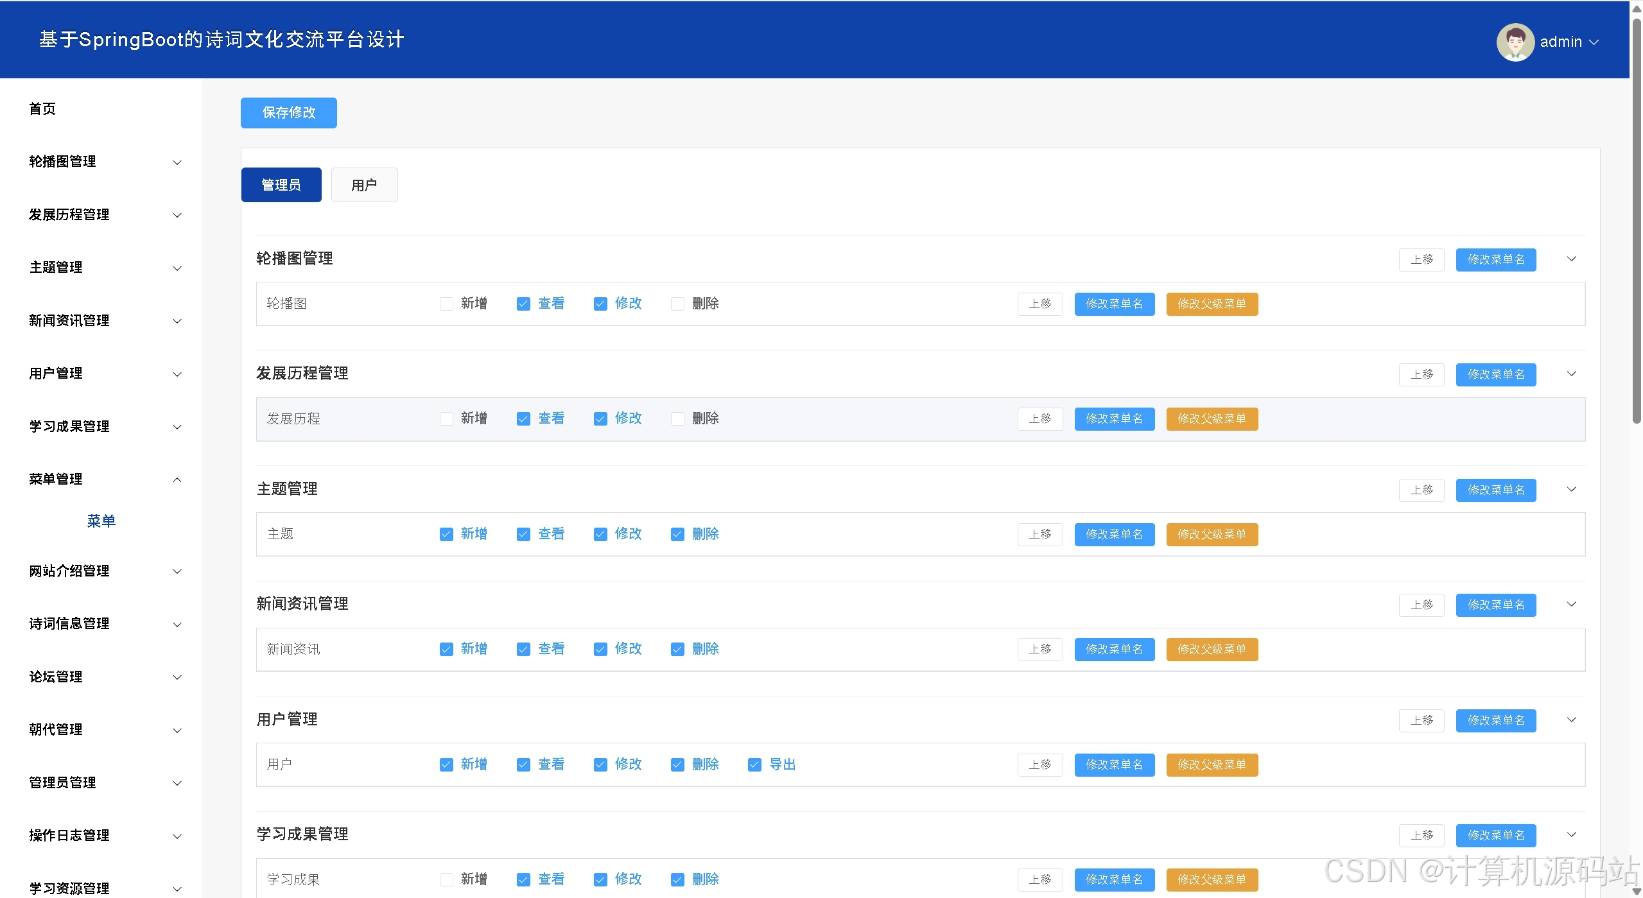1643x898 pixels.
Task: Click 修改菜单名 for 发展历程管理 section
Action: tap(1496, 374)
